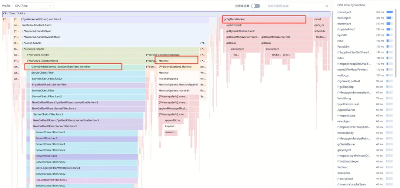Toggle the 过滤库函数 switch
This screenshot has height=188, width=400.
point(255,6)
